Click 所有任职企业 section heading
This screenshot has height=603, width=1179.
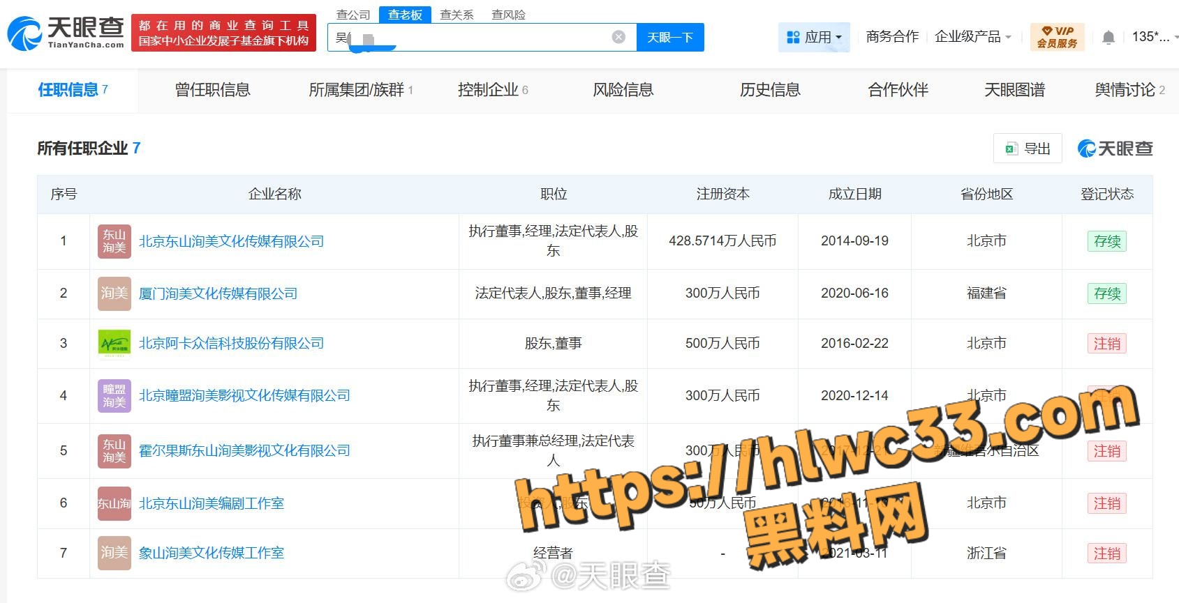82,148
